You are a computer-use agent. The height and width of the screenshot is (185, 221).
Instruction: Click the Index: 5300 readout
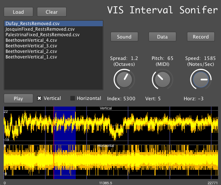pyautogui.click(x=121, y=98)
